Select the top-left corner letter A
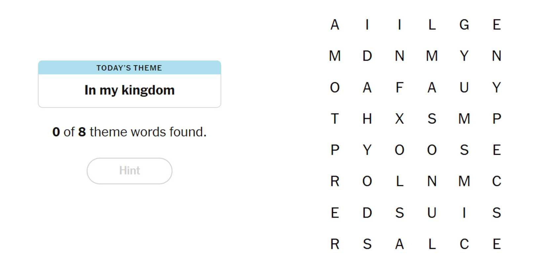The image size is (545, 272). click(335, 25)
